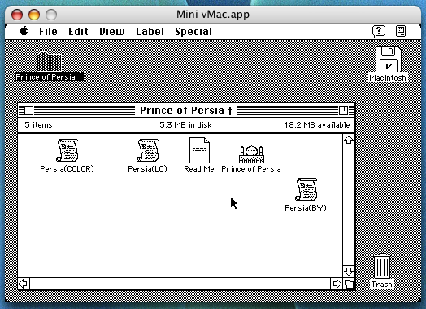Open the File menu
The width and height of the screenshot is (426, 309).
tap(48, 32)
